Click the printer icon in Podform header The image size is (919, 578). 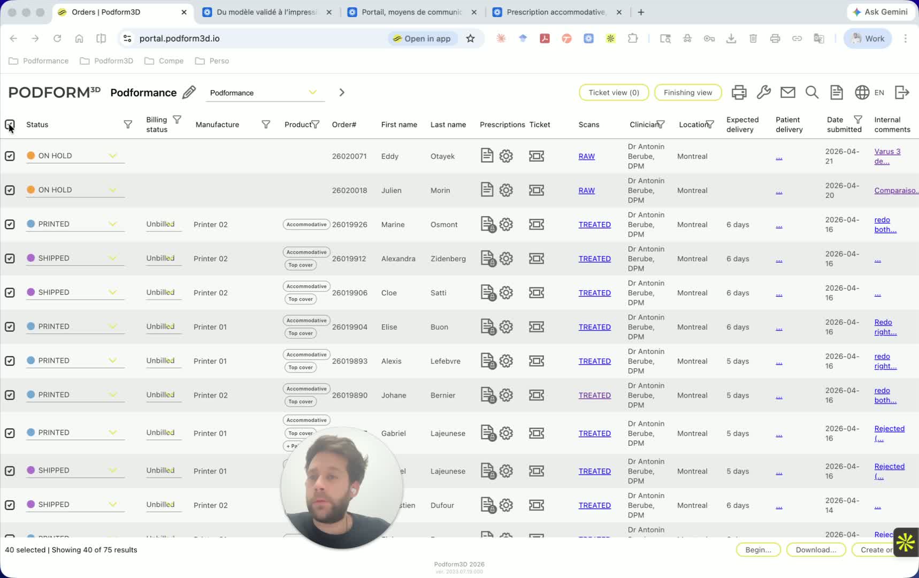(739, 93)
